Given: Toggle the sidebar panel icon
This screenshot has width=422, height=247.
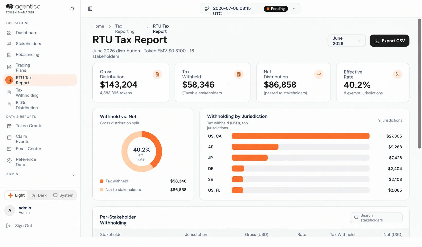Looking at the screenshot, I should (x=90, y=9).
